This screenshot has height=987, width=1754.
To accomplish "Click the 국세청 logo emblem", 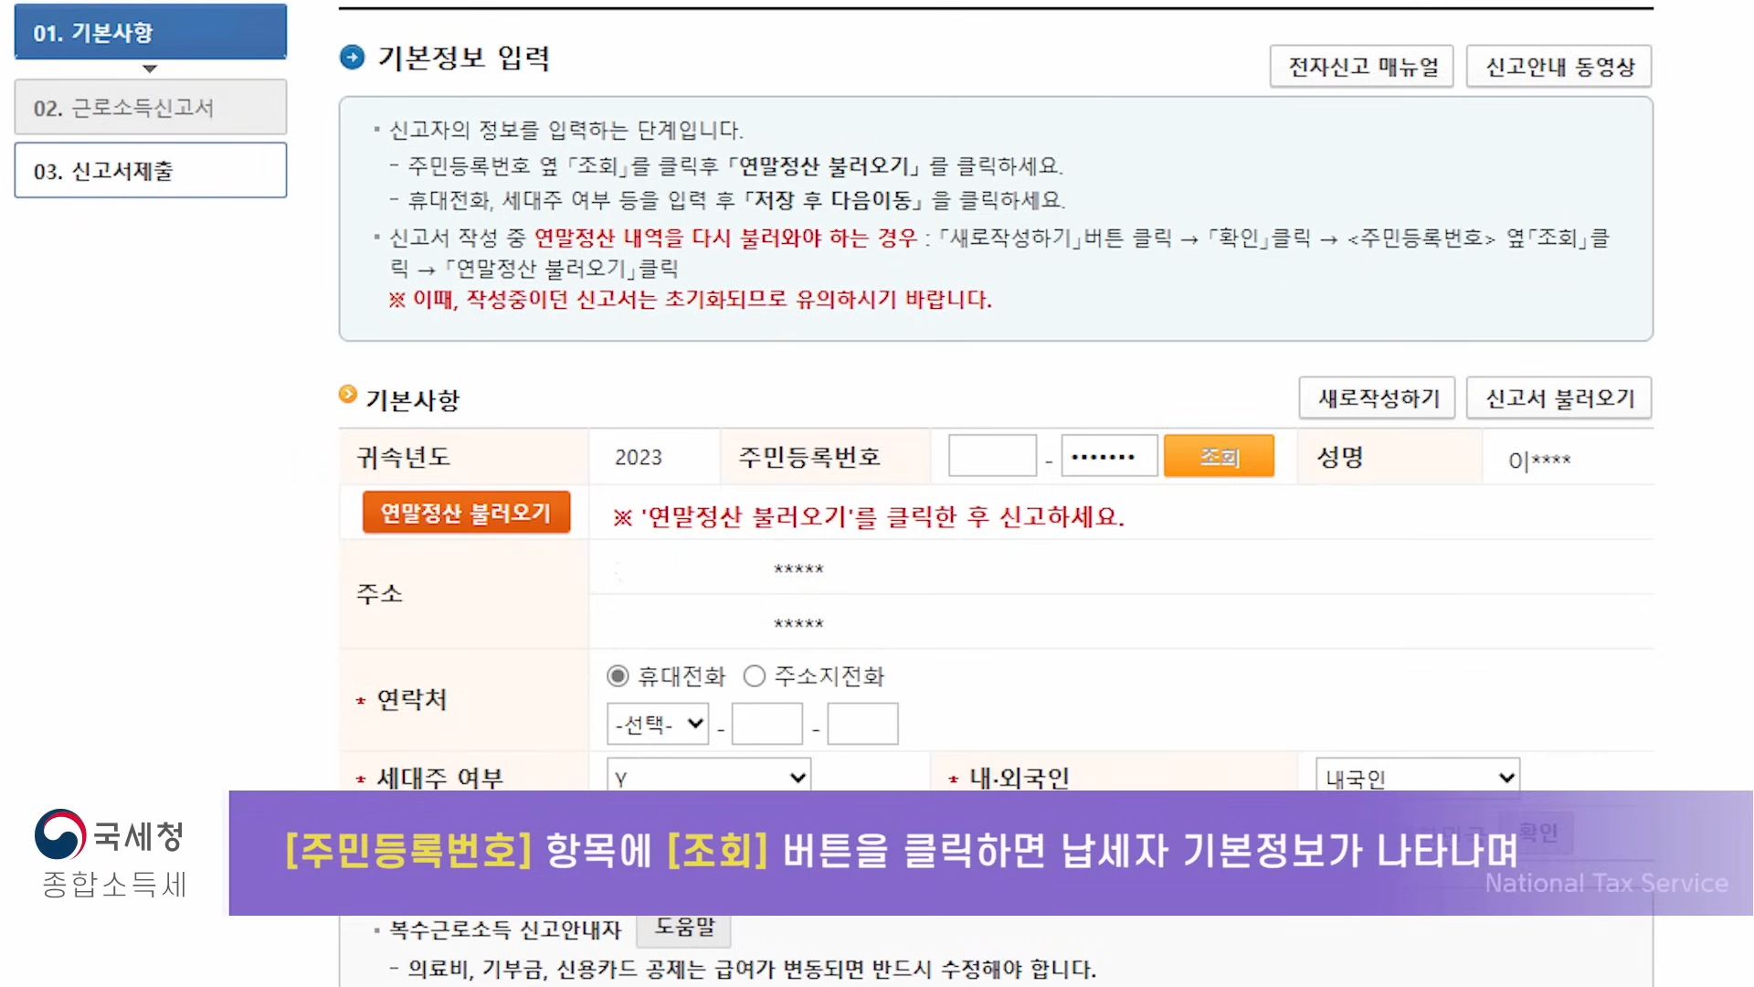I will pos(60,833).
